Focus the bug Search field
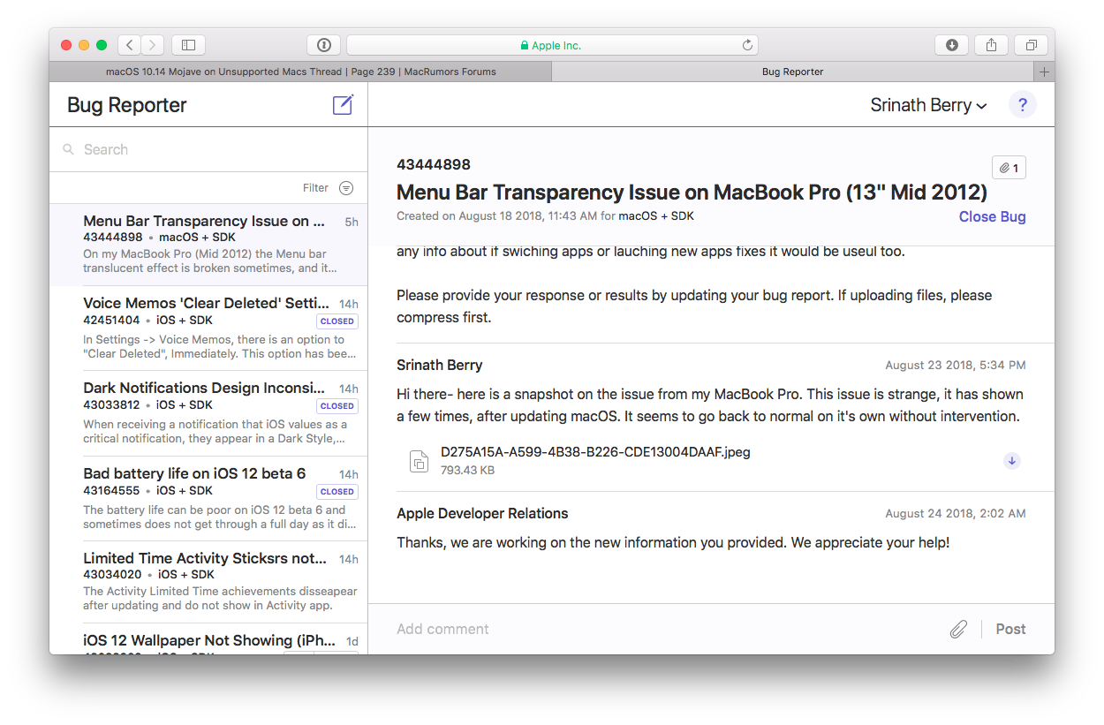The height and width of the screenshot is (725, 1104). 208,150
